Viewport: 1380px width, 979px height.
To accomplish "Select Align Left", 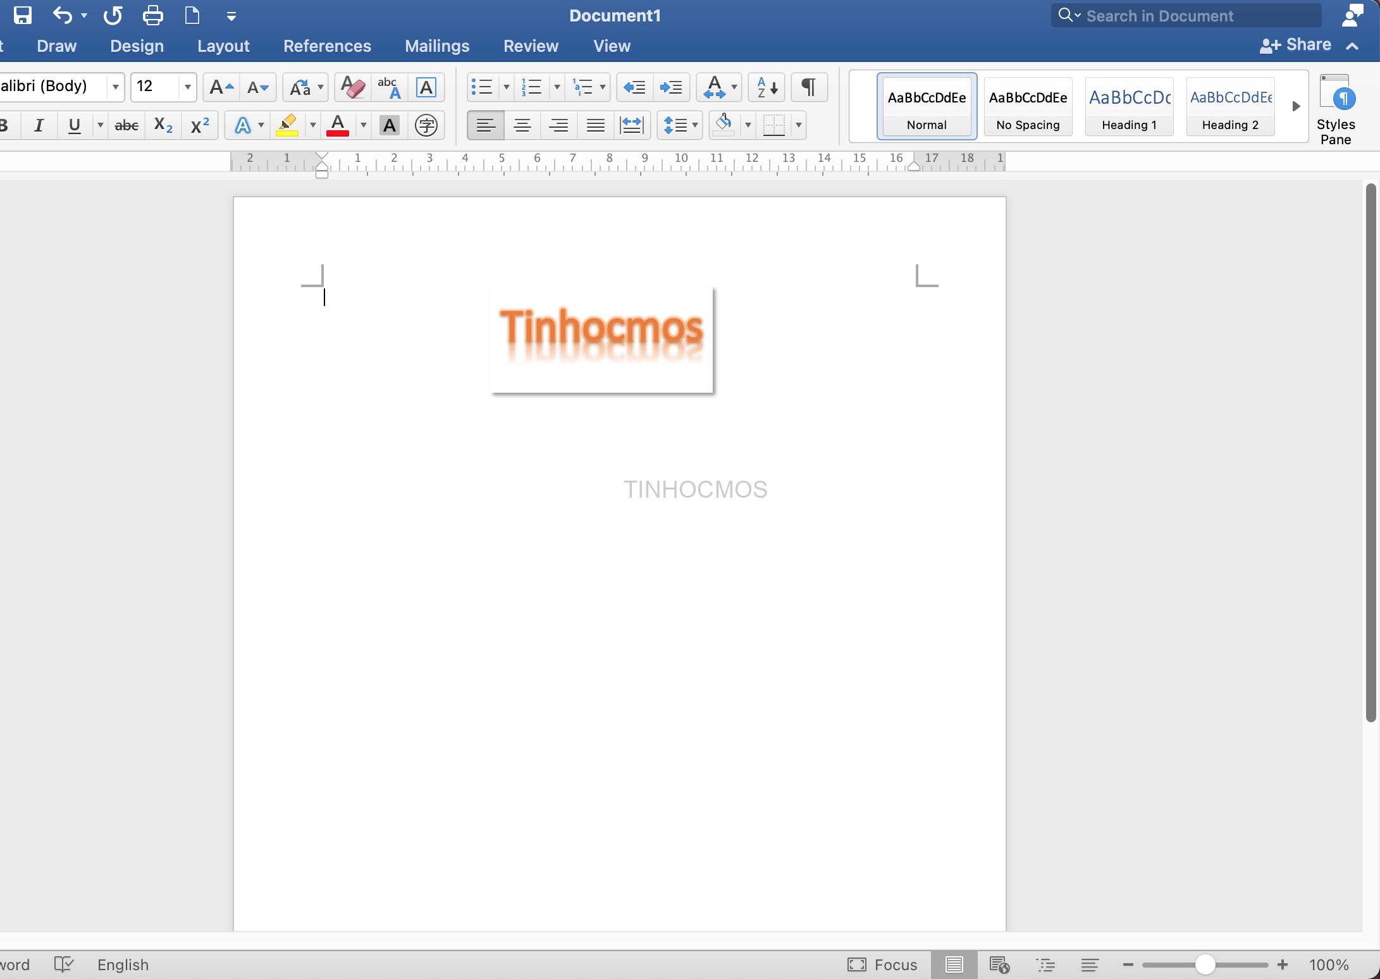I will [x=486, y=125].
